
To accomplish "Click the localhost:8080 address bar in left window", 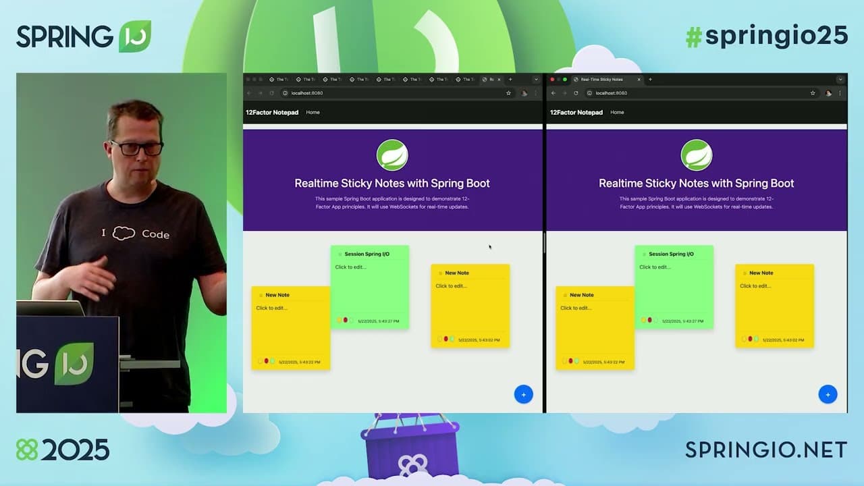I will [397, 93].
